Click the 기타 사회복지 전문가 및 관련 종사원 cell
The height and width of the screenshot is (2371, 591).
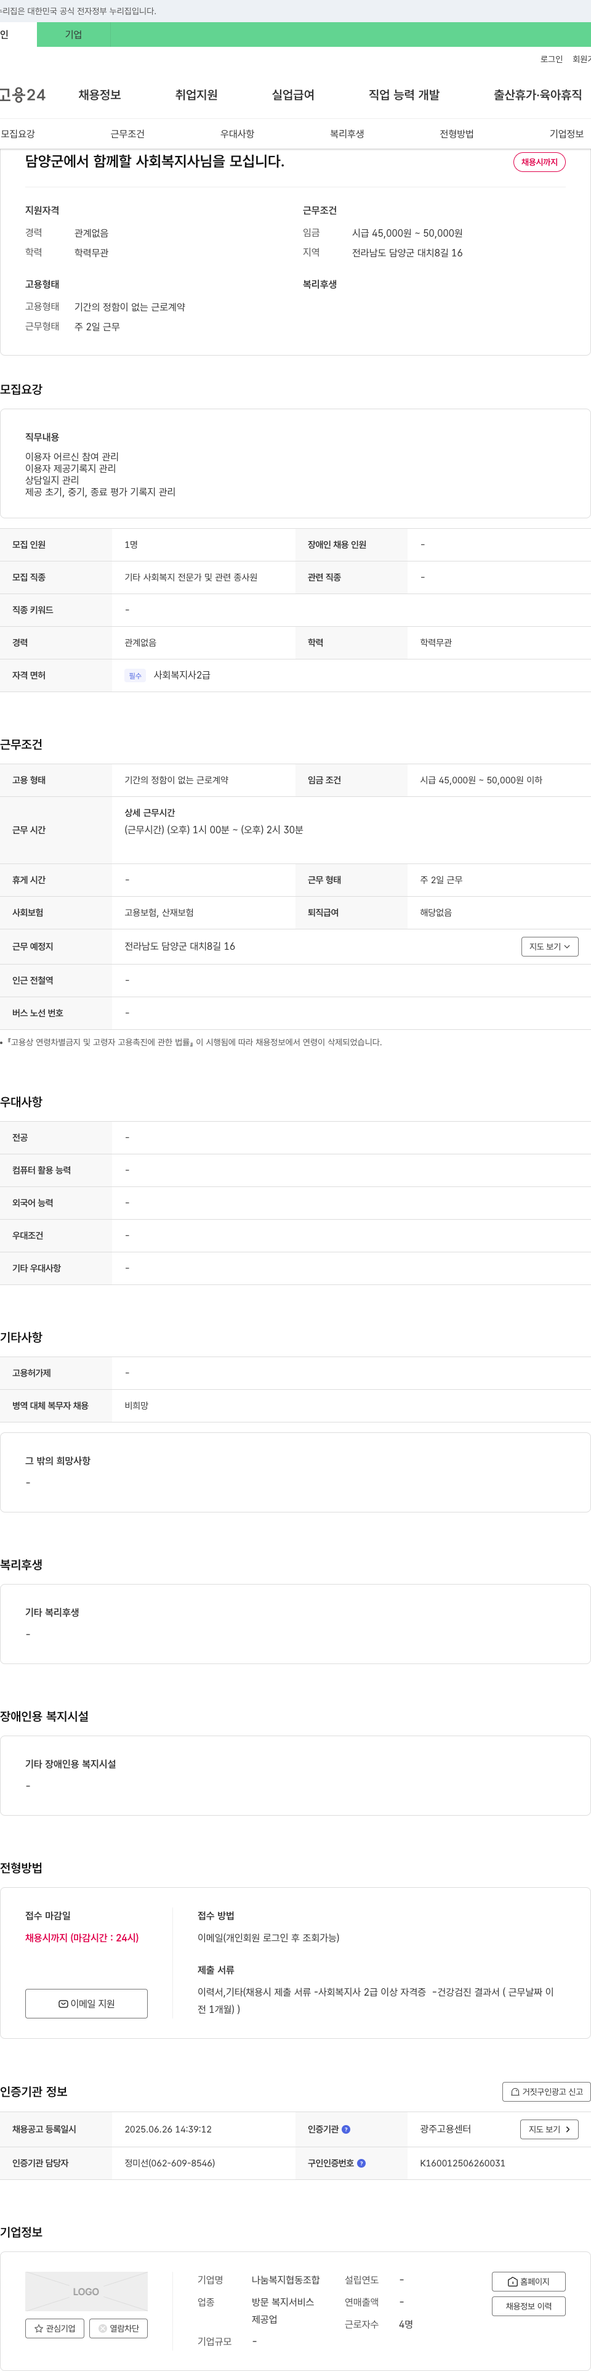pos(191,577)
